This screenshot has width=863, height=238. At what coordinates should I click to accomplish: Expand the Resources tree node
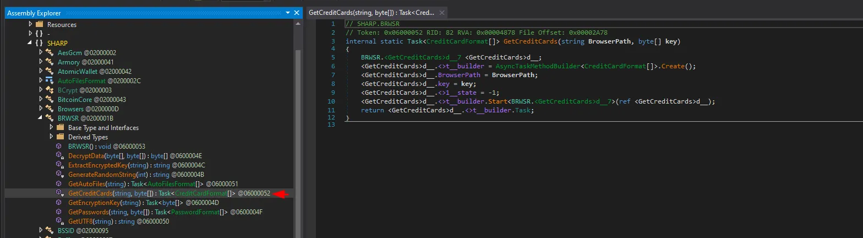pos(30,25)
